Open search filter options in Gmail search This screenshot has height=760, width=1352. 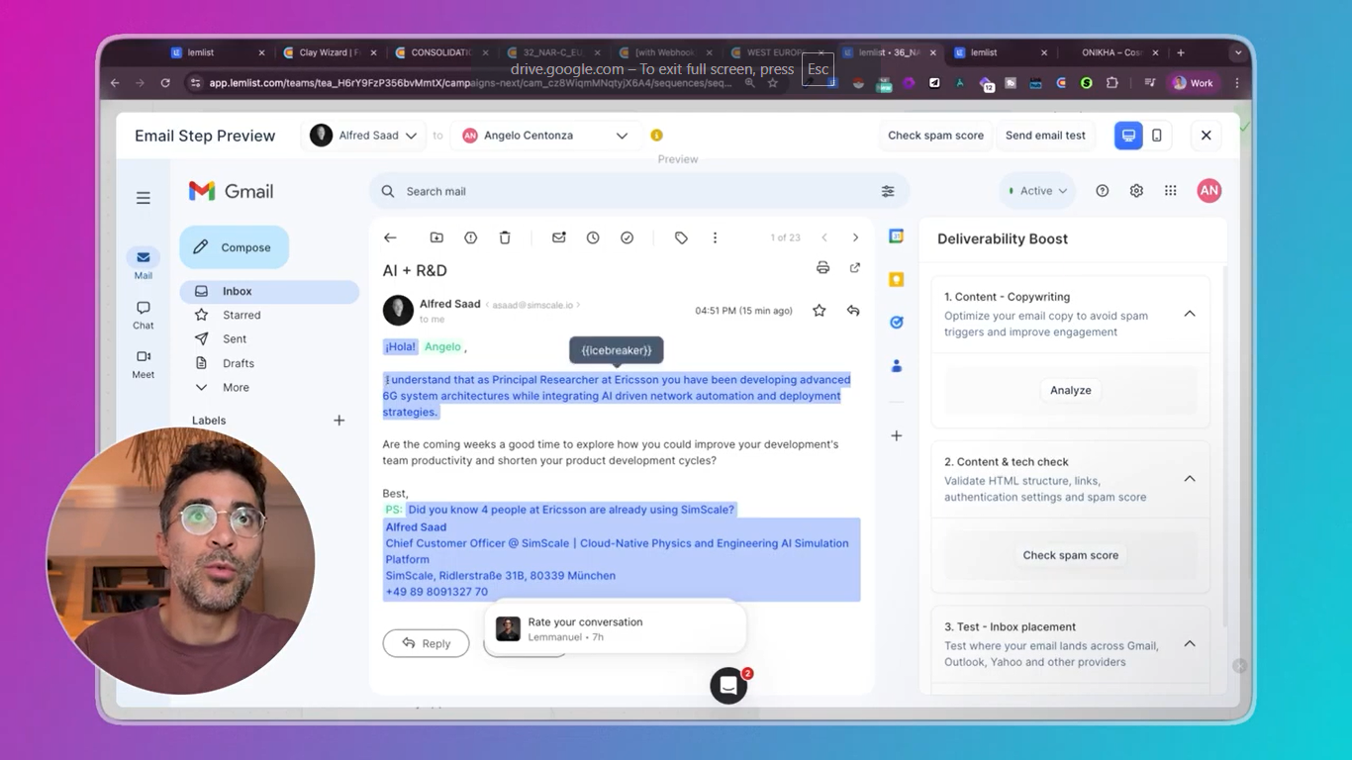(x=888, y=191)
